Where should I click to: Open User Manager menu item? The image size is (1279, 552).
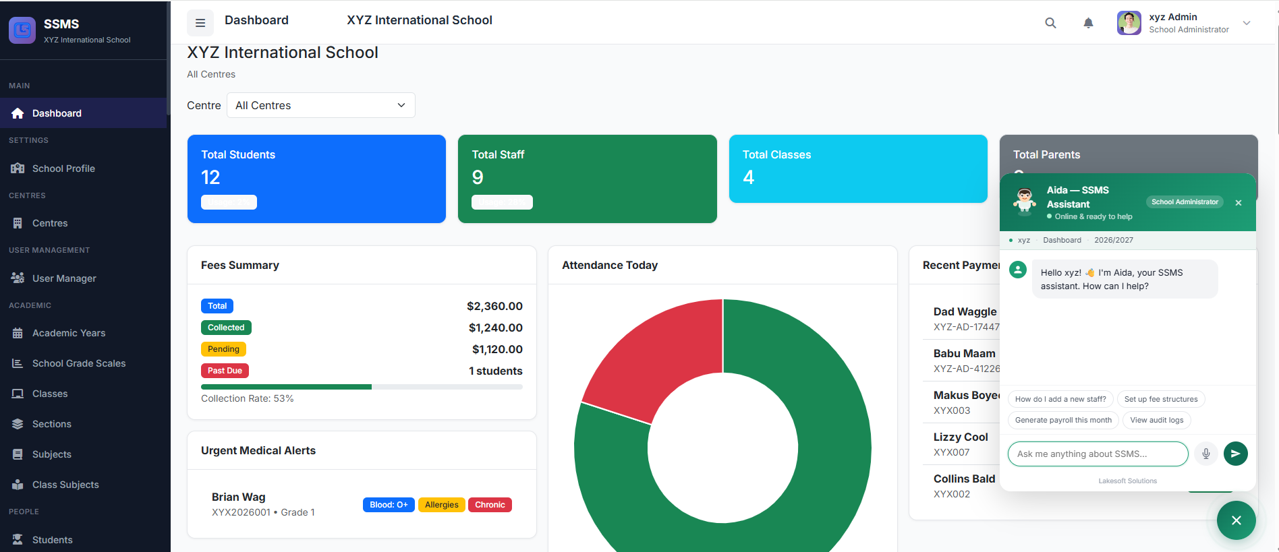click(84, 278)
